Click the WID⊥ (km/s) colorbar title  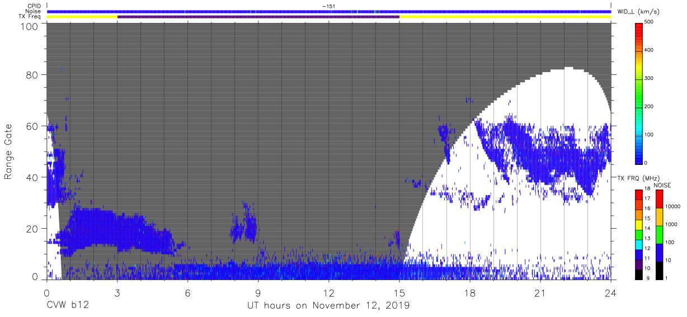(638, 11)
